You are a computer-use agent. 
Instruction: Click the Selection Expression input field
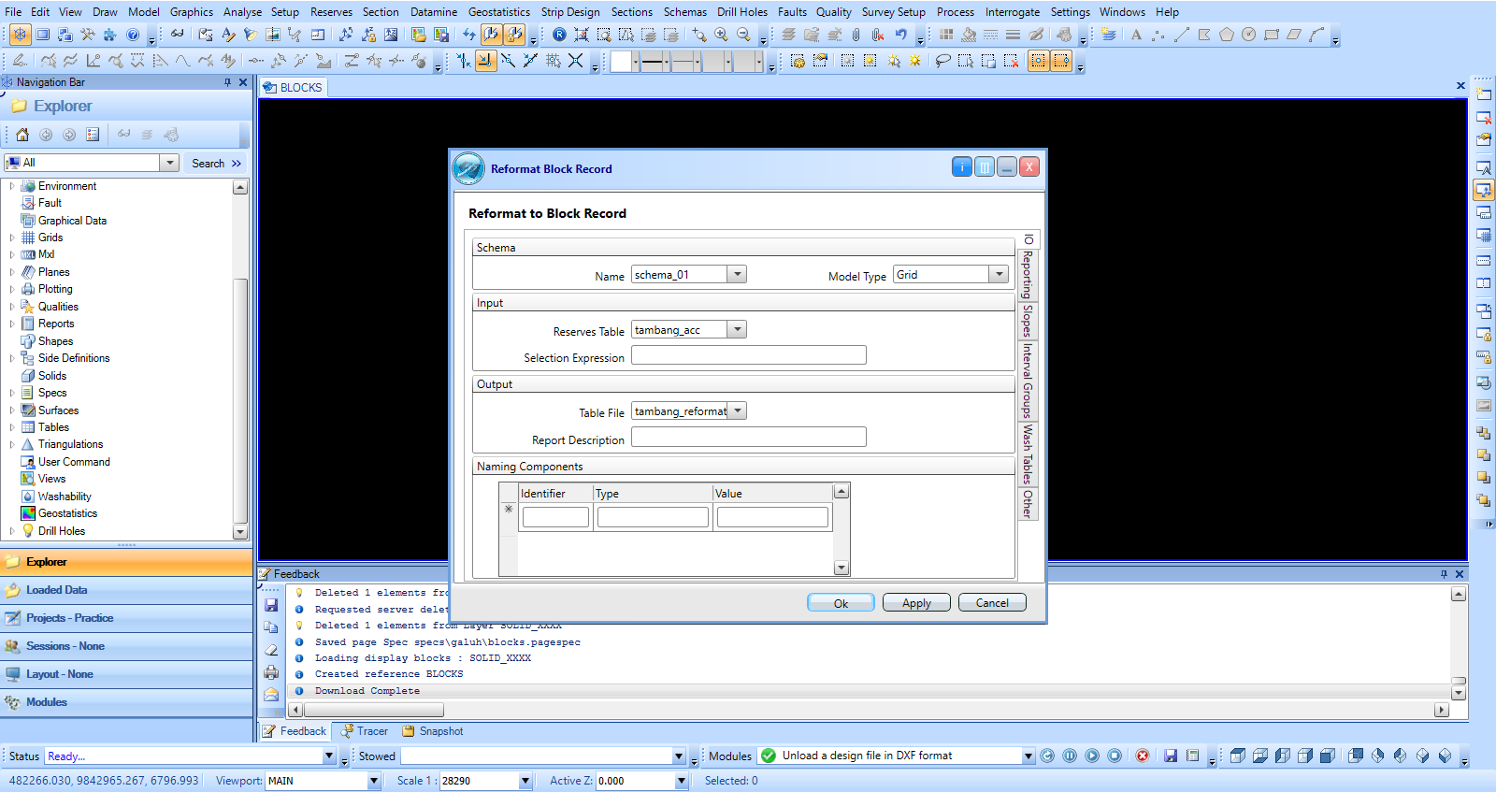[748, 355]
